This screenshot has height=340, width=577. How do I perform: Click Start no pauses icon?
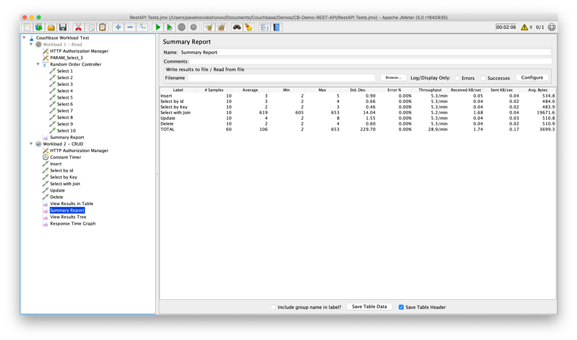pyautogui.click(x=169, y=27)
